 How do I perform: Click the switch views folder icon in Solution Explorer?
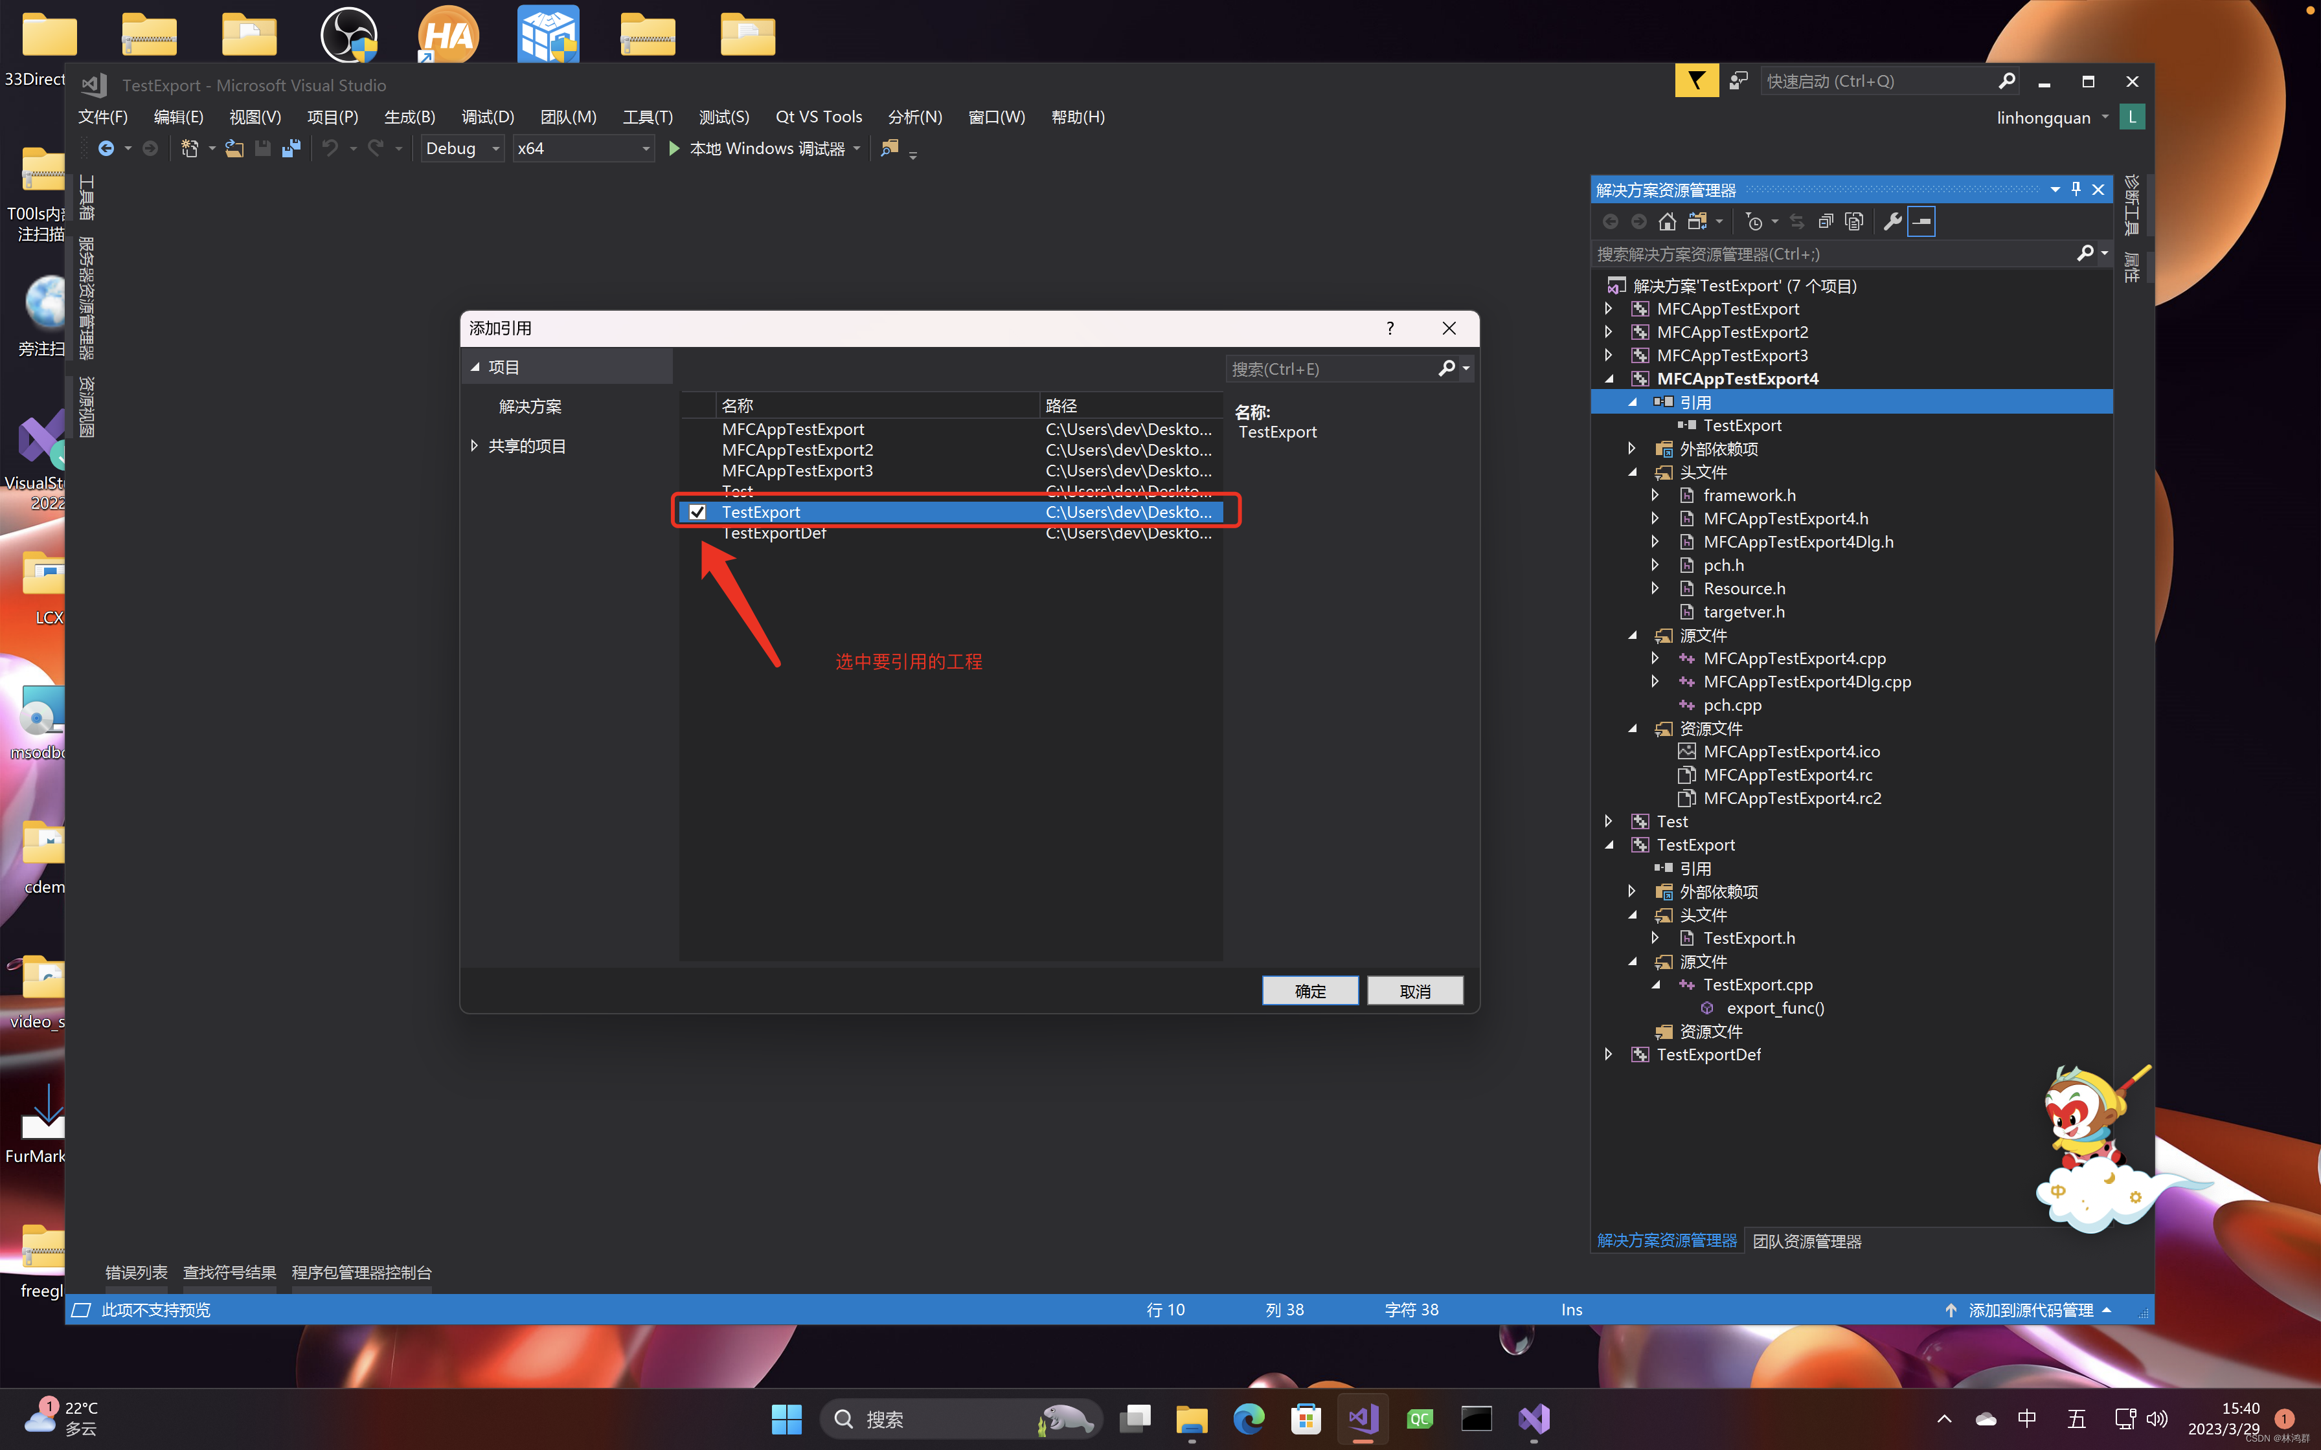point(1697,221)
